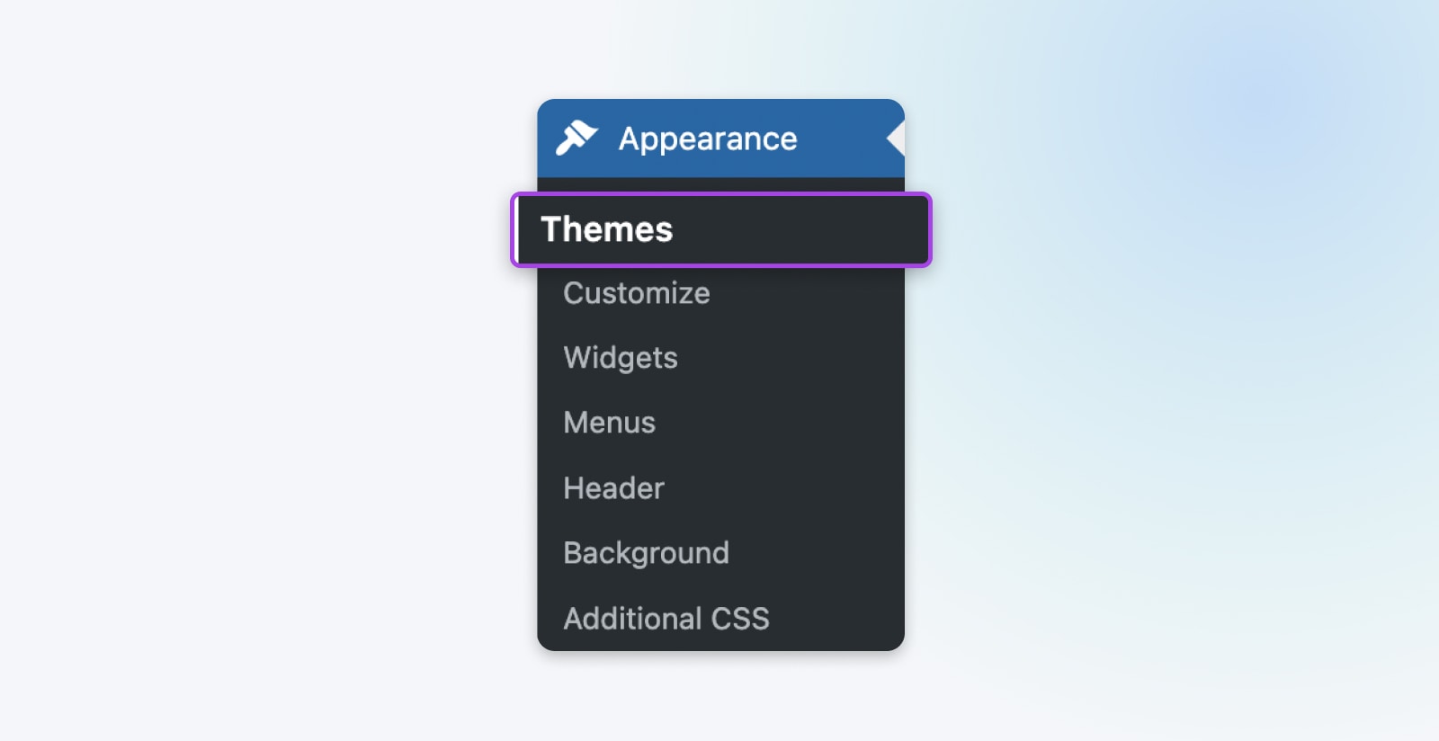Select the Header submenu entry
The width and height of the screenshot is (1439, 741).
(x=613, y=488)
